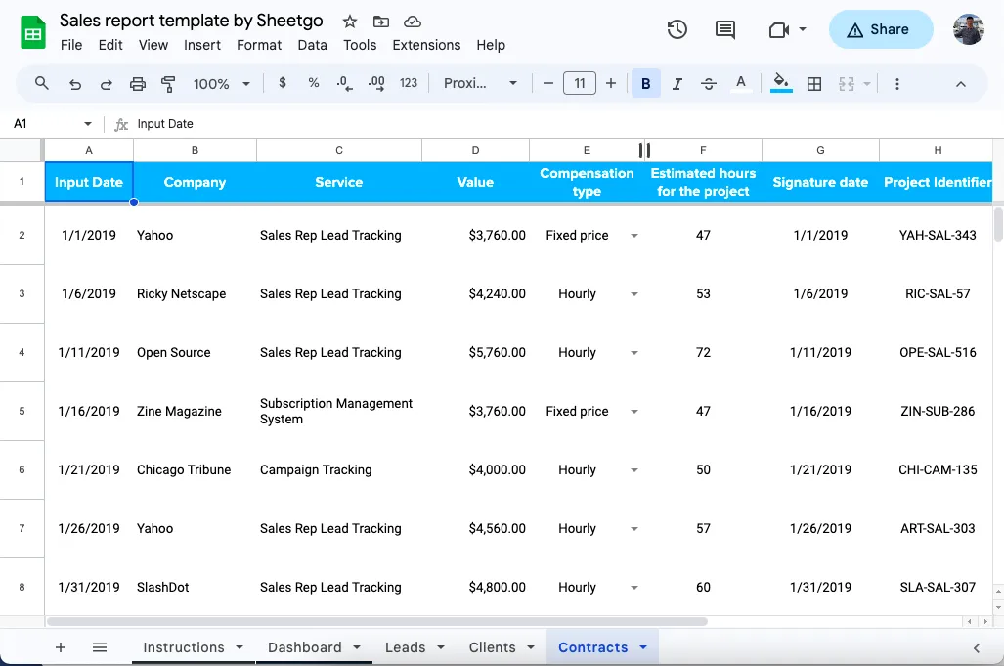Open Zine Magazine compensation type dropdown
1004x666 pixels.
633,411
